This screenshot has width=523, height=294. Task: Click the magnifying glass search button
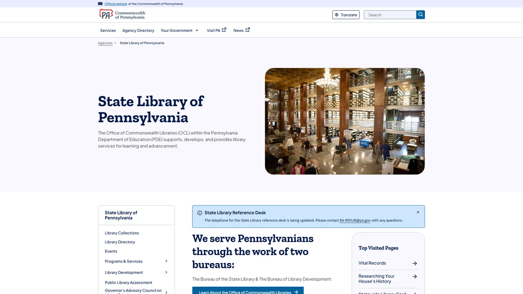tap(420, 15)
